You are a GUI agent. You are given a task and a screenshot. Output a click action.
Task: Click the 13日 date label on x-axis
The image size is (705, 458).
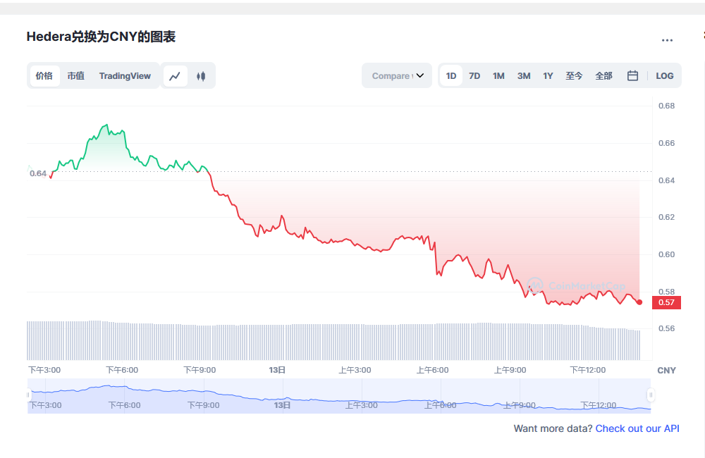(x=277, y=370)
